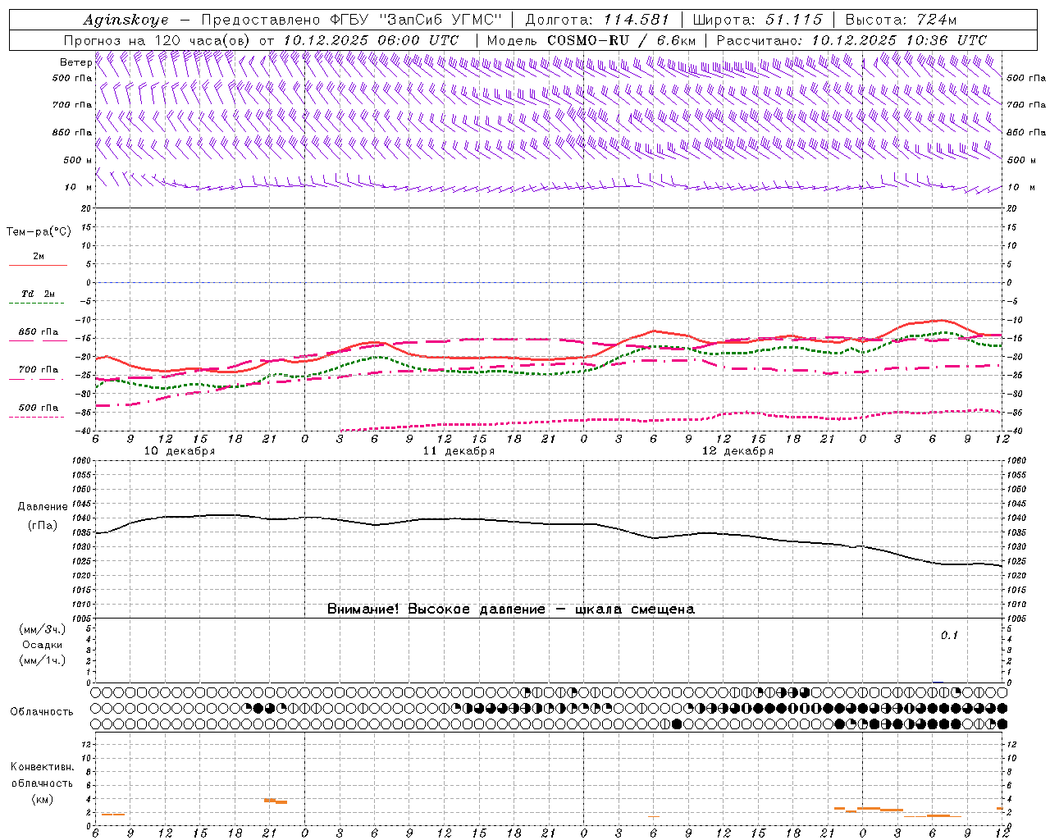Click the "Td 2м" dew point legend entry
1050x840 pixels.
pos(38,294)
